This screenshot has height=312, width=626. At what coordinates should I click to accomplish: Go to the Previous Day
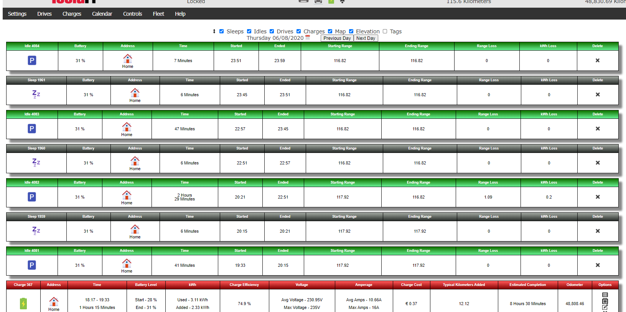[x=337, y=38]
